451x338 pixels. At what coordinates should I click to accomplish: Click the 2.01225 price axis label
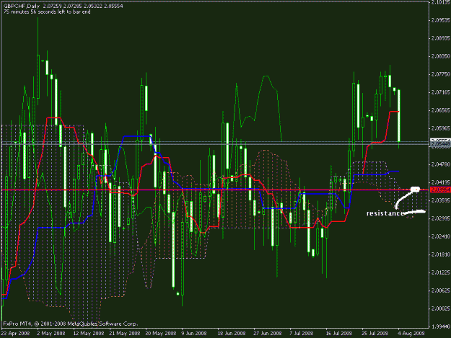[x=441, y=272]
